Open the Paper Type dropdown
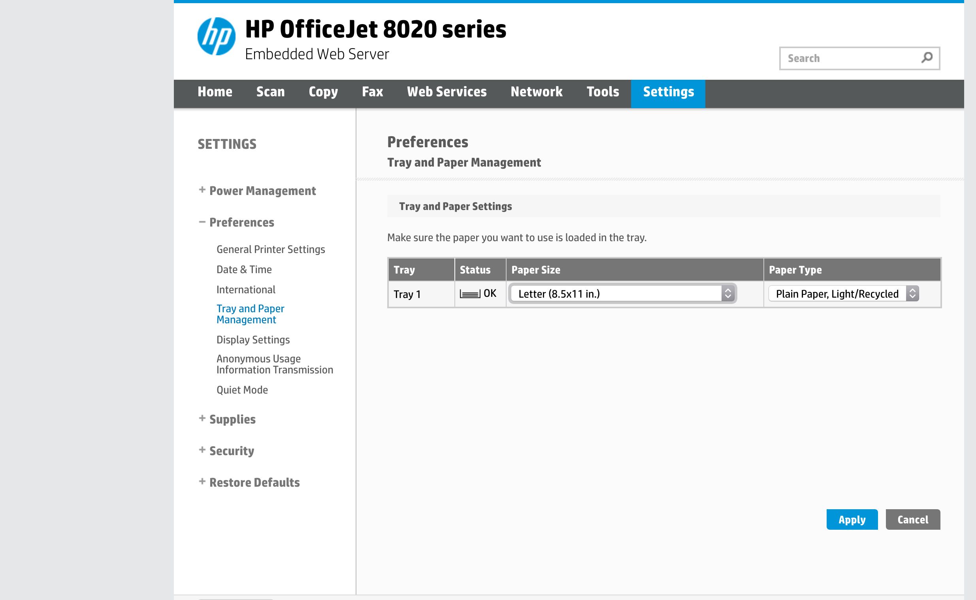This screenshot has height=600, width=976. click(x=843, y=294)
